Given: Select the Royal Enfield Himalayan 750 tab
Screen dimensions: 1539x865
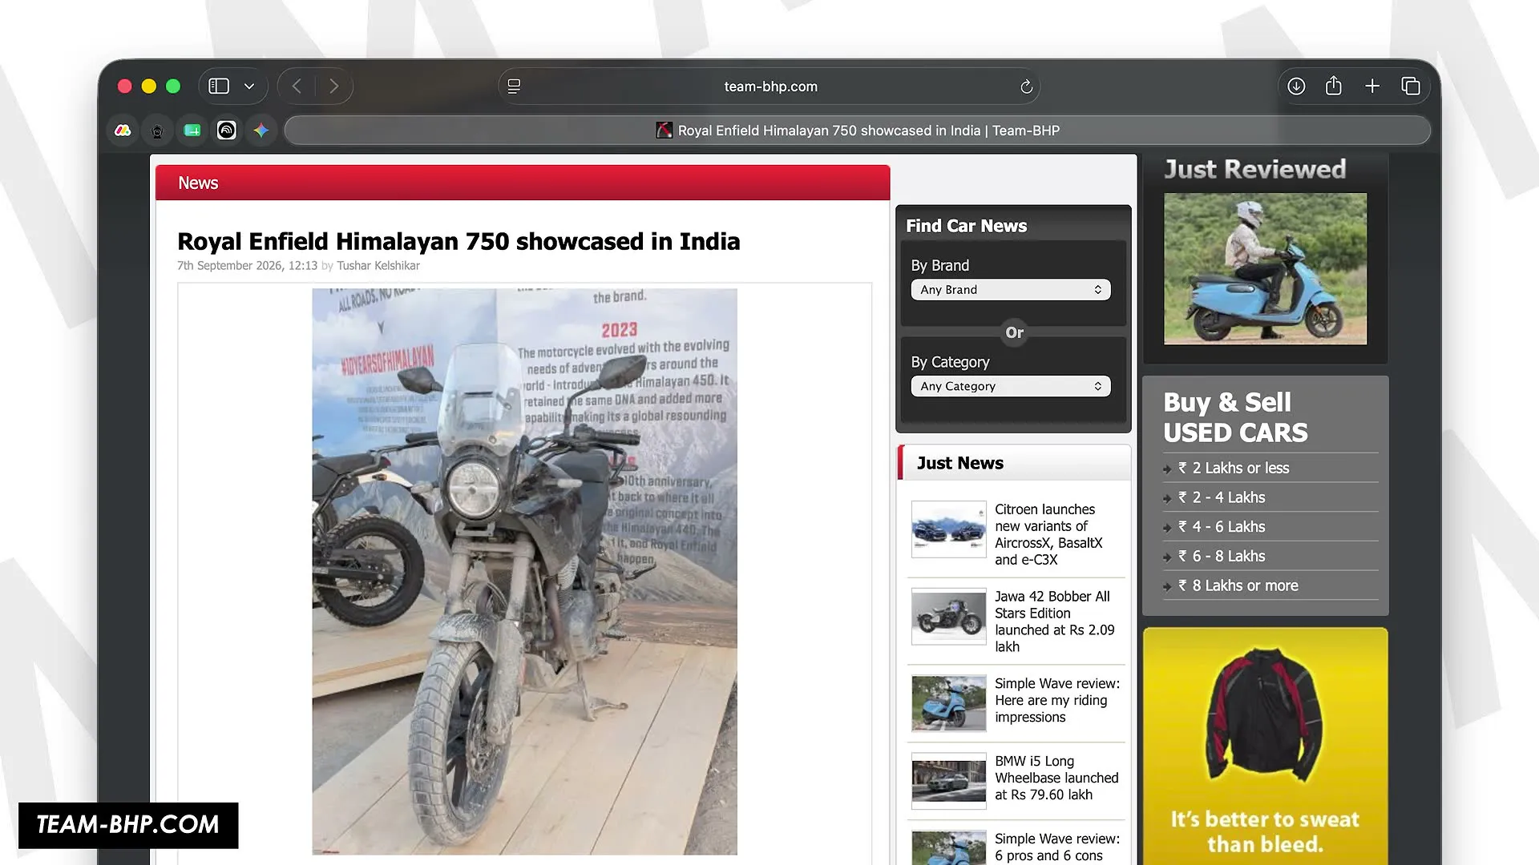Looking at the screenshot, I should click(858, 131).
